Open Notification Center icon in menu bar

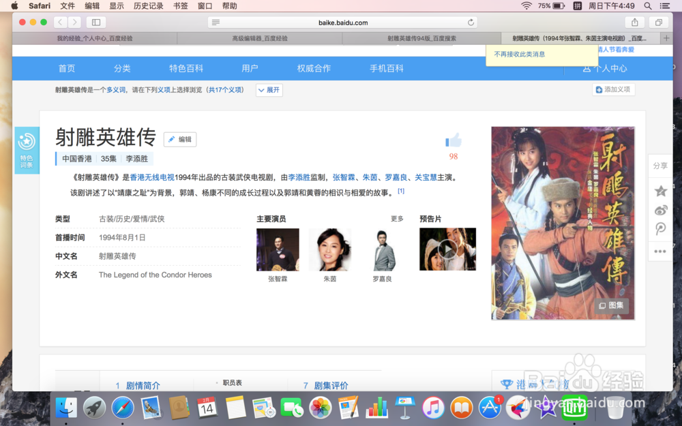point(664,5)
